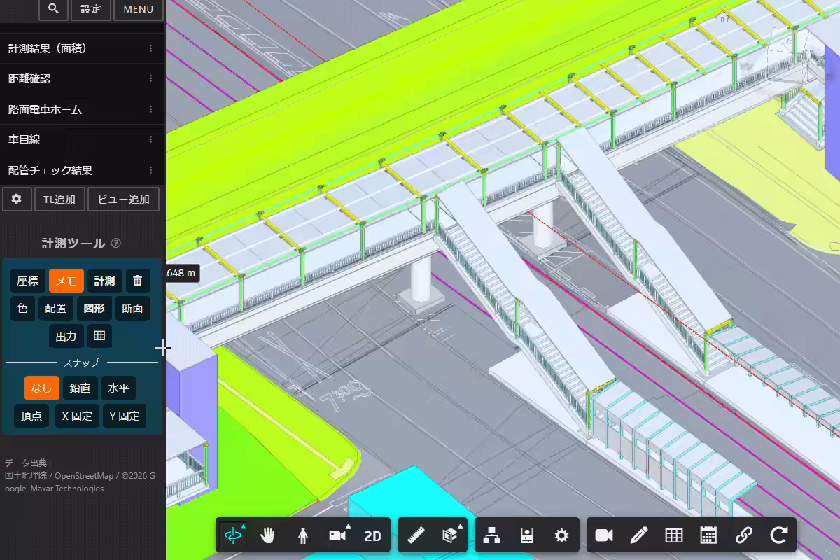
Task: Select the 計測 tool button
Action: click(x=105, y=281)
